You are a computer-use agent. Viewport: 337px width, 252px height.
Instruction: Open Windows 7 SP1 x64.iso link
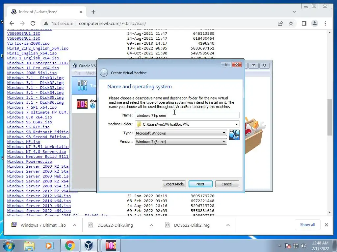pos(32,107)
